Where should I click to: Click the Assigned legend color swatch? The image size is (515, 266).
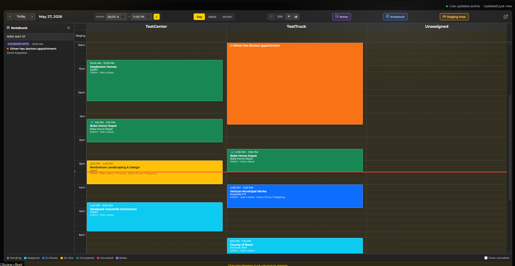point(25,258)
